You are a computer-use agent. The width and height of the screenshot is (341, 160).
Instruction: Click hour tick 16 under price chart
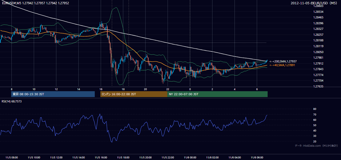point(101,89)
